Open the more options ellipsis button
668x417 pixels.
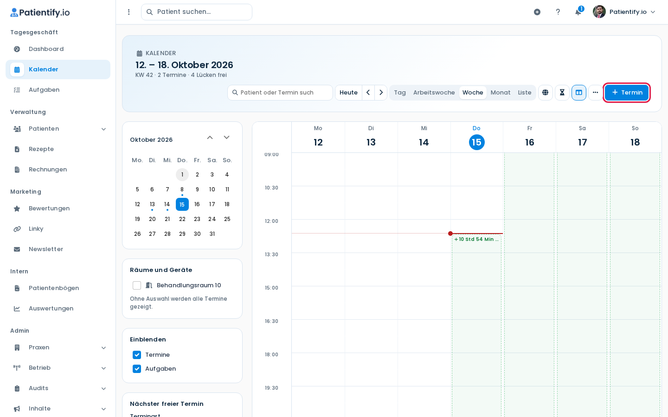pos(596,93)
